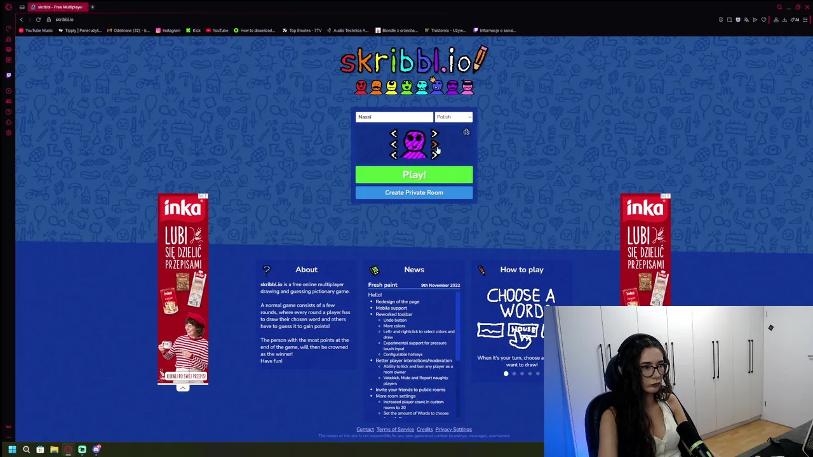Click the AI toolbar icon
The image size is (813, 457).
click(x=796, y=20)
